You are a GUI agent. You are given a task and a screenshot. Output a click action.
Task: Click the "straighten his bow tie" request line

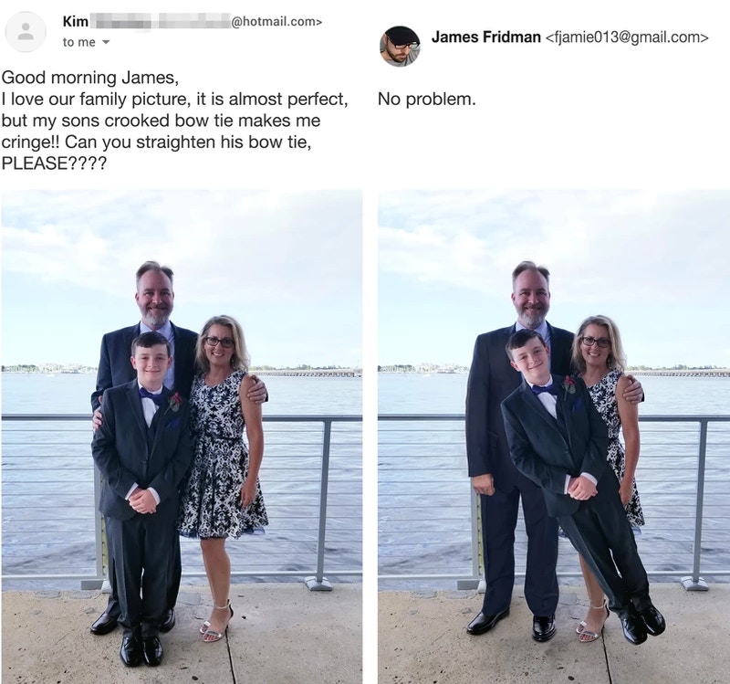156,142
